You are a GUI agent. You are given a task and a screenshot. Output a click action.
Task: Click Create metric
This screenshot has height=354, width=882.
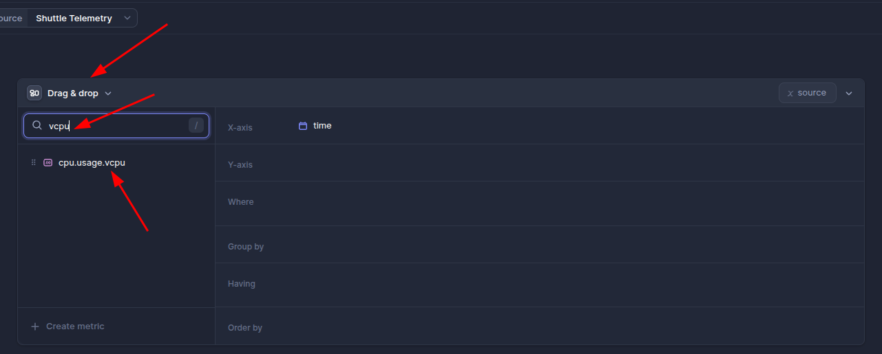pos(74,327)
